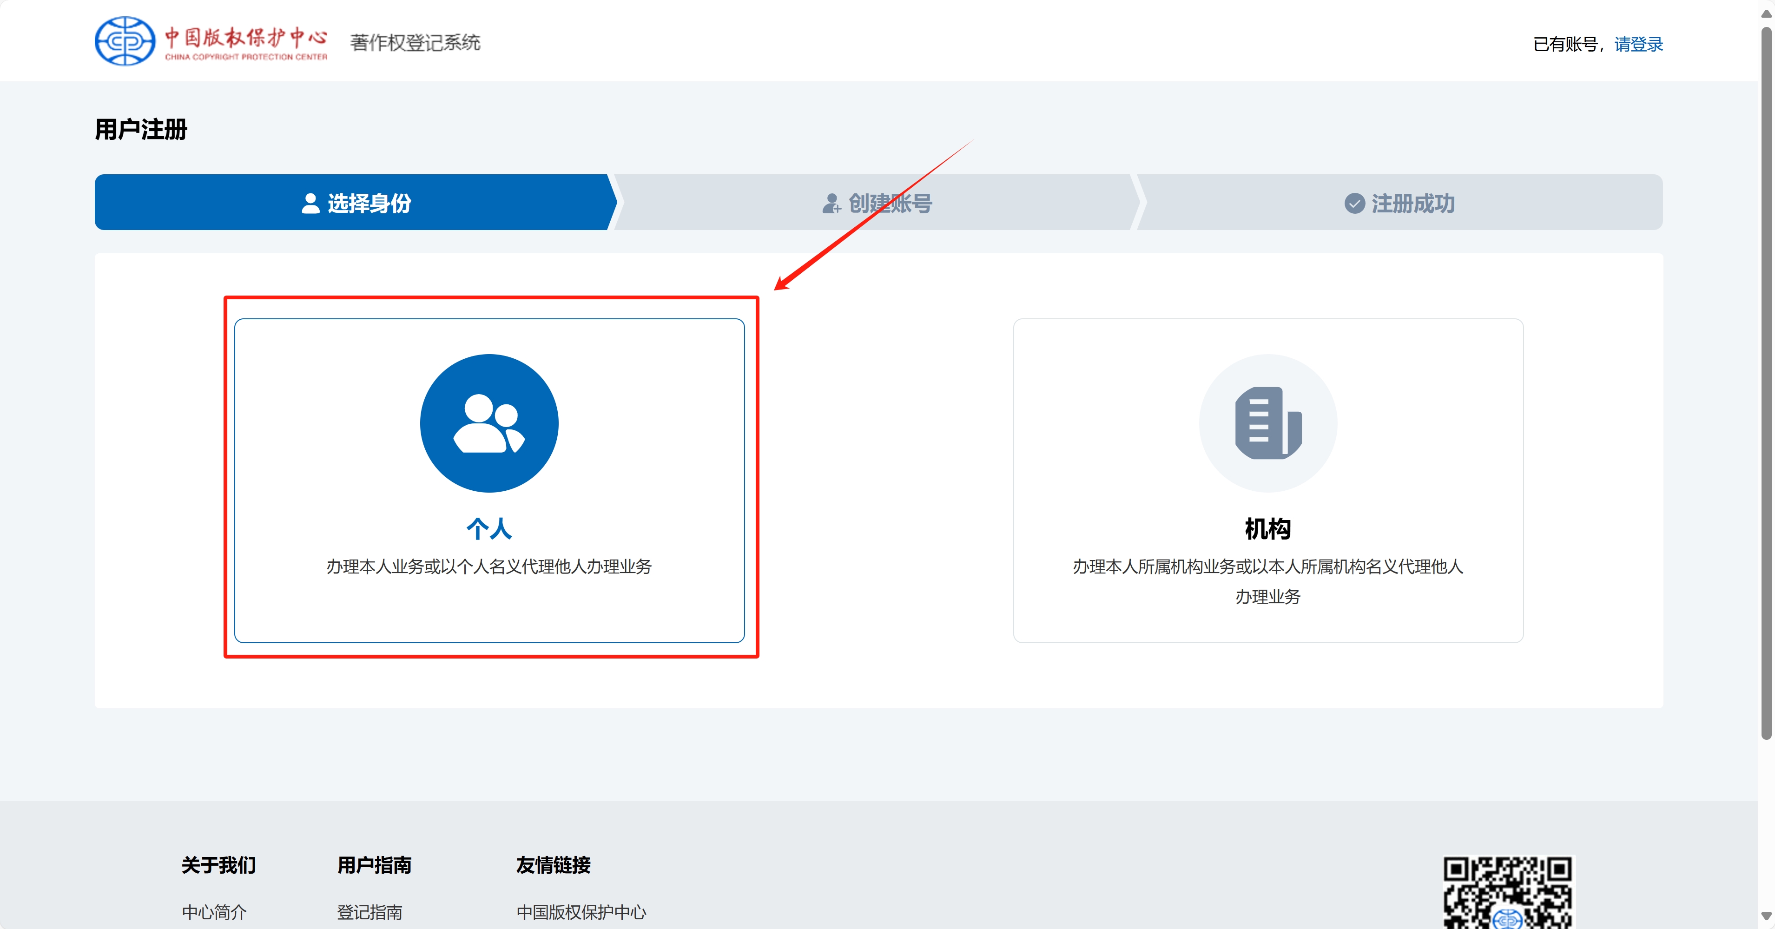Click the 友情链接 footer heading
The width and height of the screenshot is (1775, 929).
point(553,865)
